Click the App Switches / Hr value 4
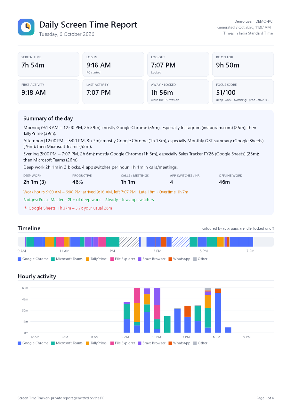The image size is (291, 412). [x=172, y=182]
